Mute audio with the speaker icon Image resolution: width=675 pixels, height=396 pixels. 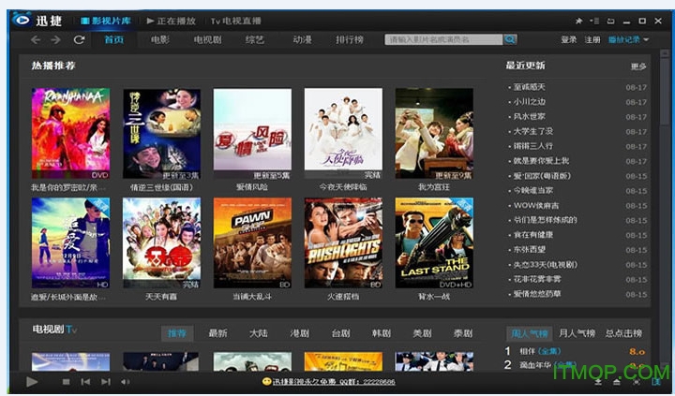(125, 381)
